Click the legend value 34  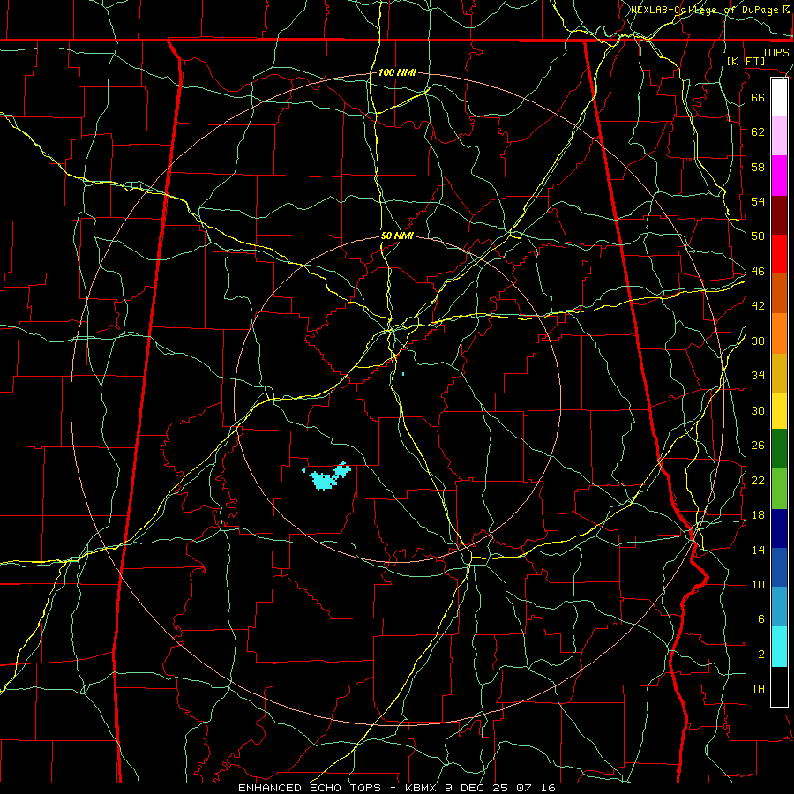coord(758,375)
